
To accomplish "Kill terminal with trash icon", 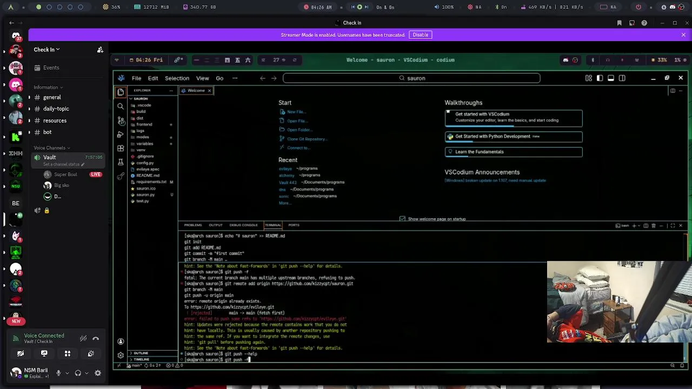I will click(654, 226).
